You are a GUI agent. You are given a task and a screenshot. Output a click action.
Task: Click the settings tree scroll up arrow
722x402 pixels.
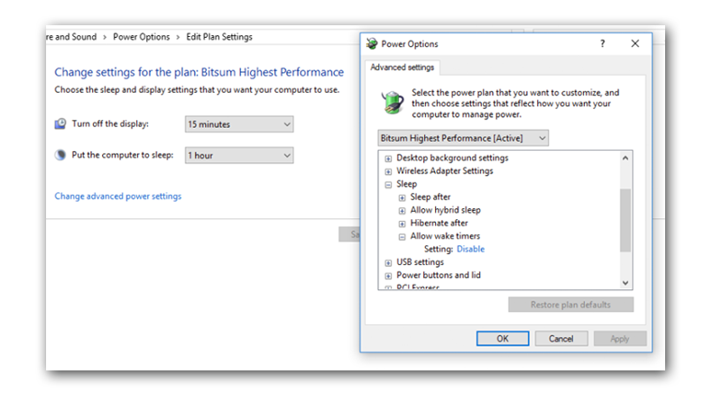(625, 158)
